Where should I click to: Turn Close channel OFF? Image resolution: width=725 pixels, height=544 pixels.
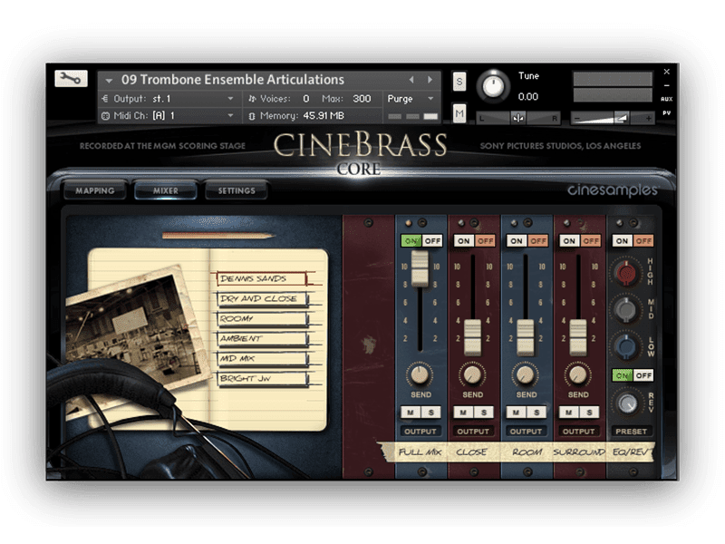[485, 241]
